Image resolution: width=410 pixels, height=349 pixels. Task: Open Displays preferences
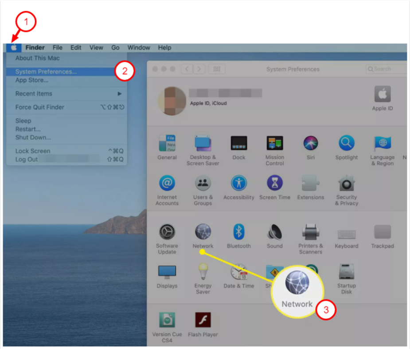tap(167, 272)
